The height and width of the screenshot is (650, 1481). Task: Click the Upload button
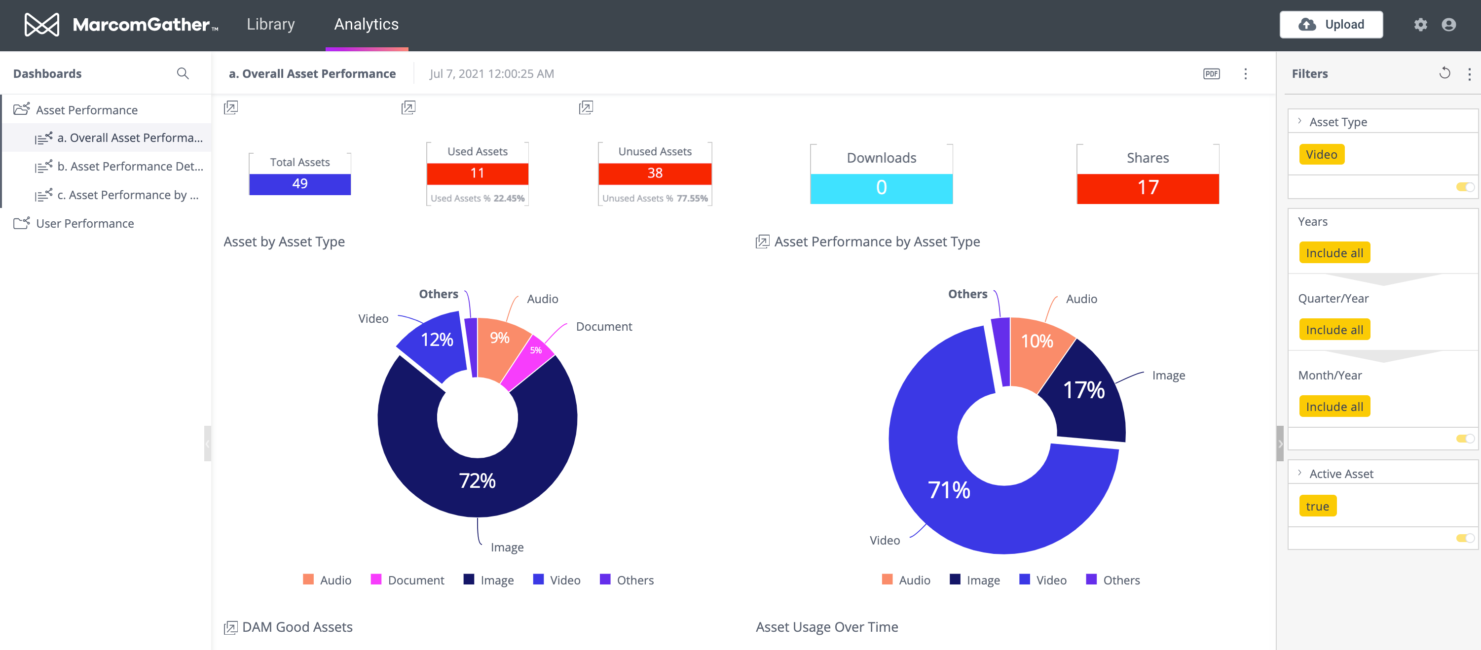(1331, 25)
